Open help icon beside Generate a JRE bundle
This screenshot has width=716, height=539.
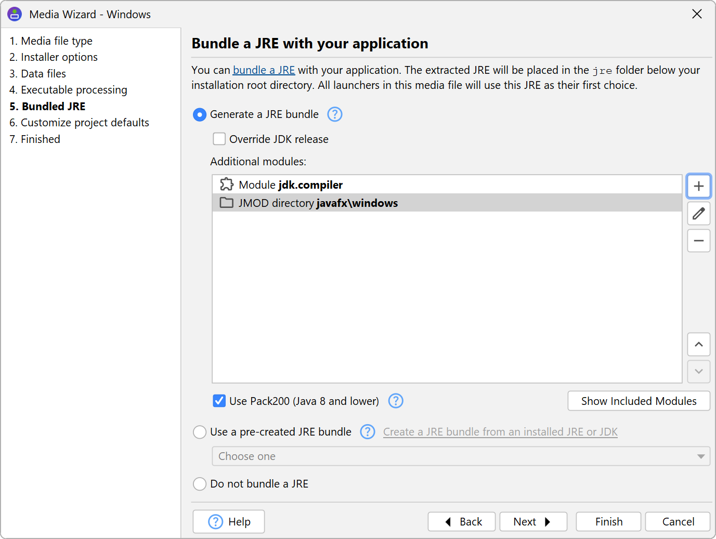coord(335,114)
